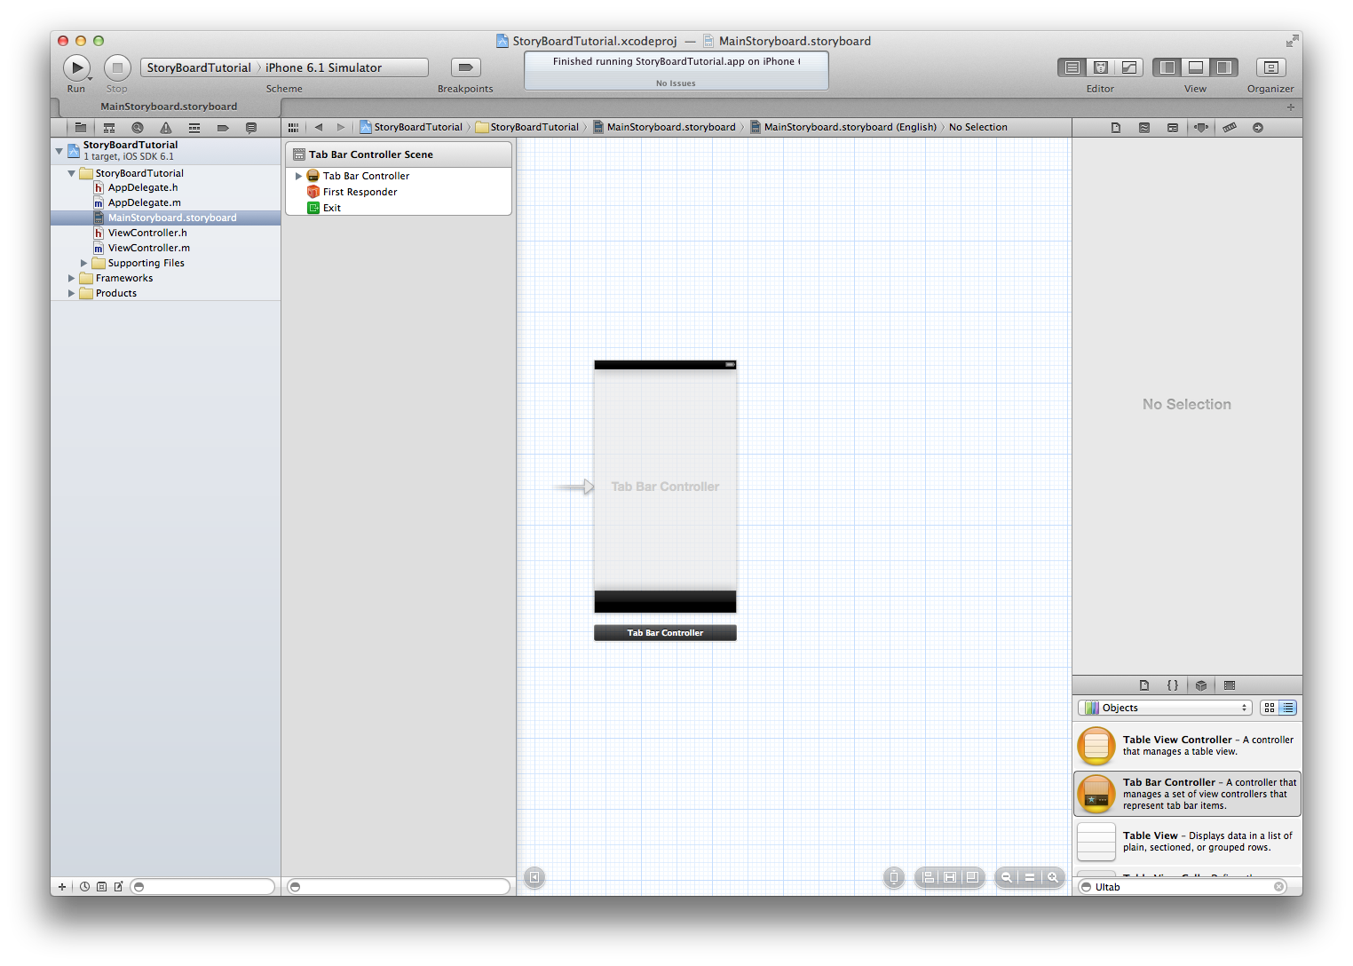Click StoryBoardTutorial project in jump bar

click(411, 127)
